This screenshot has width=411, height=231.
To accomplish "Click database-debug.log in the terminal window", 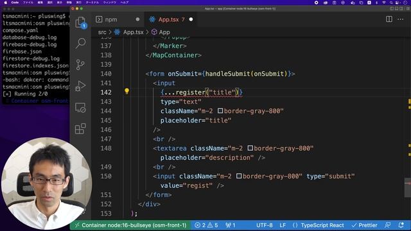I will [30, 37].
